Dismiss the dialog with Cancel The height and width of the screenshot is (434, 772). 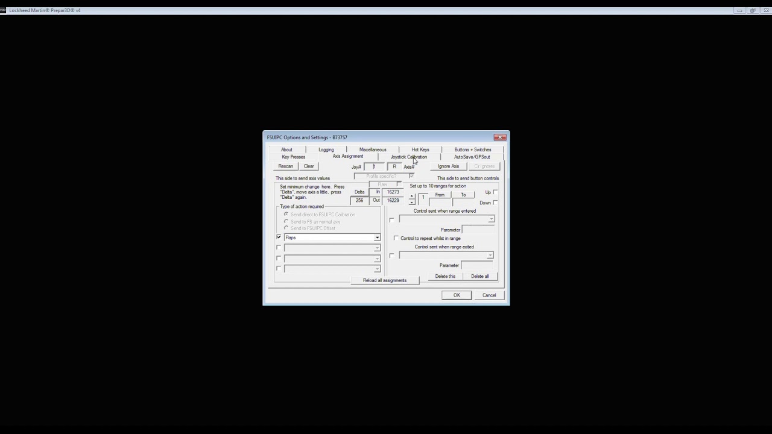tap(489, 295)
